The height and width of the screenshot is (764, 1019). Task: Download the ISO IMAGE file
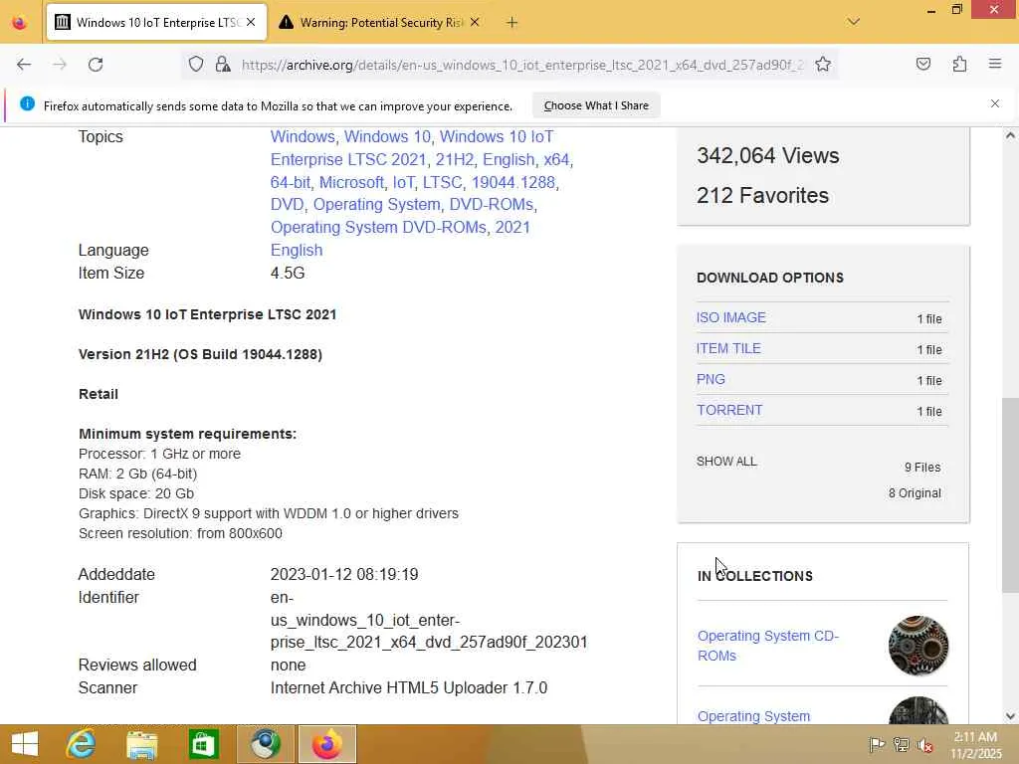[731, 317]
